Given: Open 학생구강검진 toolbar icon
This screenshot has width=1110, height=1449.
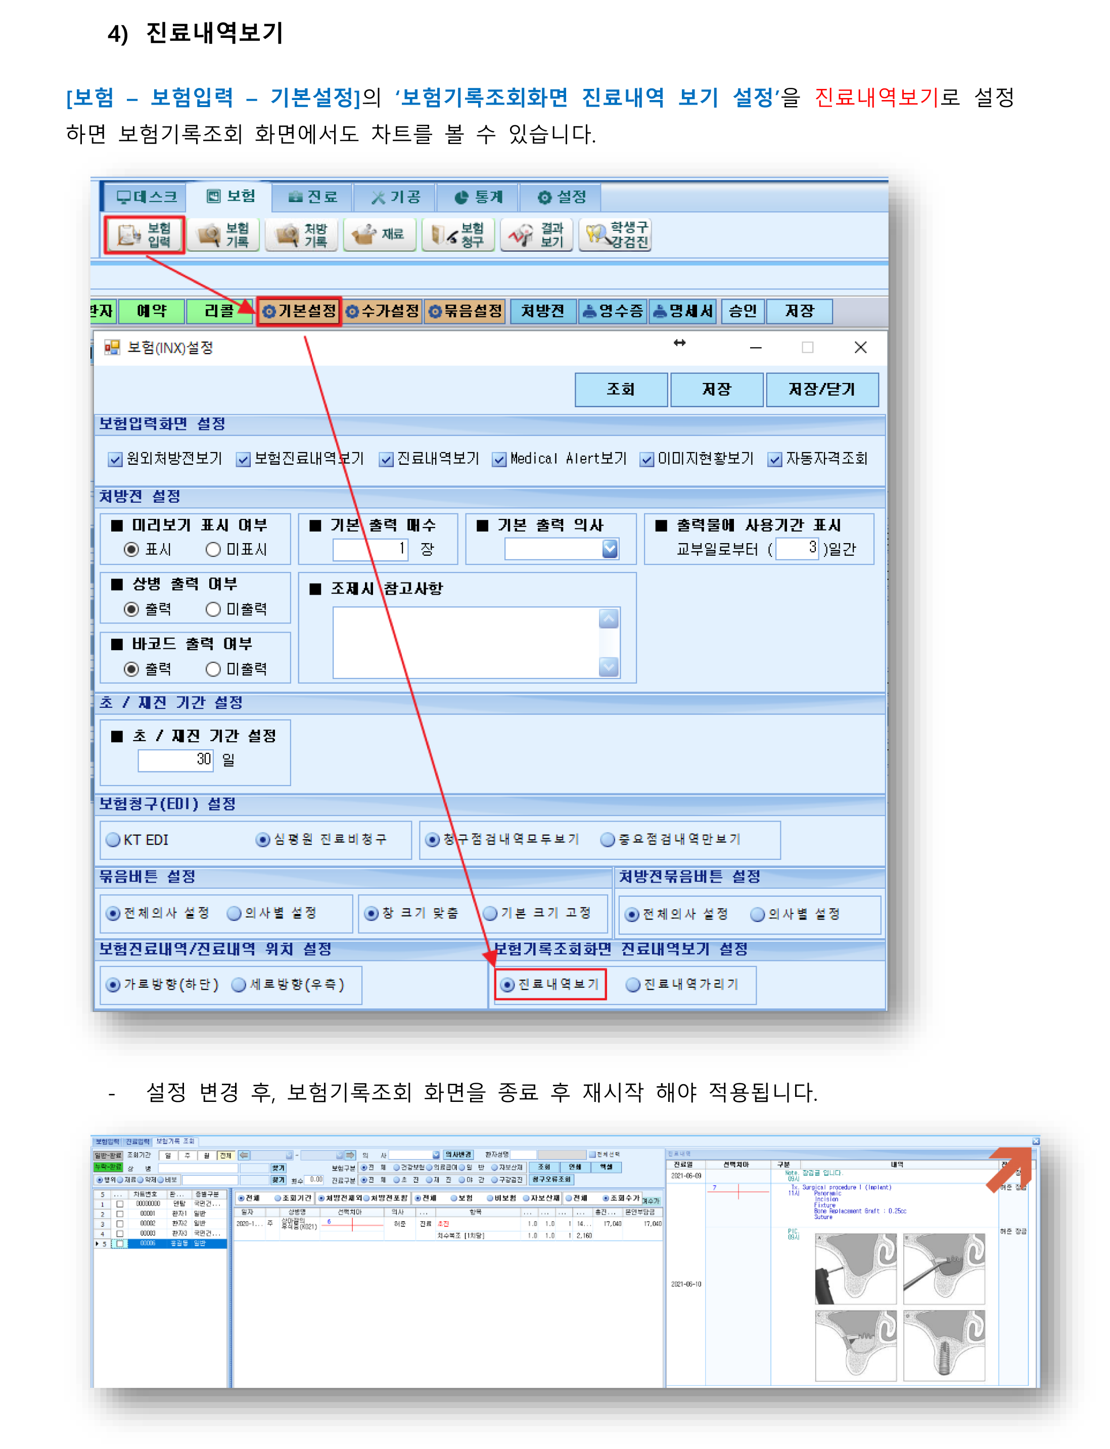Looking at the screenshot, I should [x=615, y=235].
